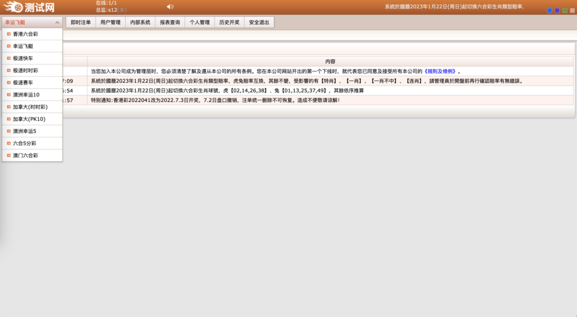Switch theme with the blue color swatch
This screenshot has width=577, height=317.
(x=550, y=10)
